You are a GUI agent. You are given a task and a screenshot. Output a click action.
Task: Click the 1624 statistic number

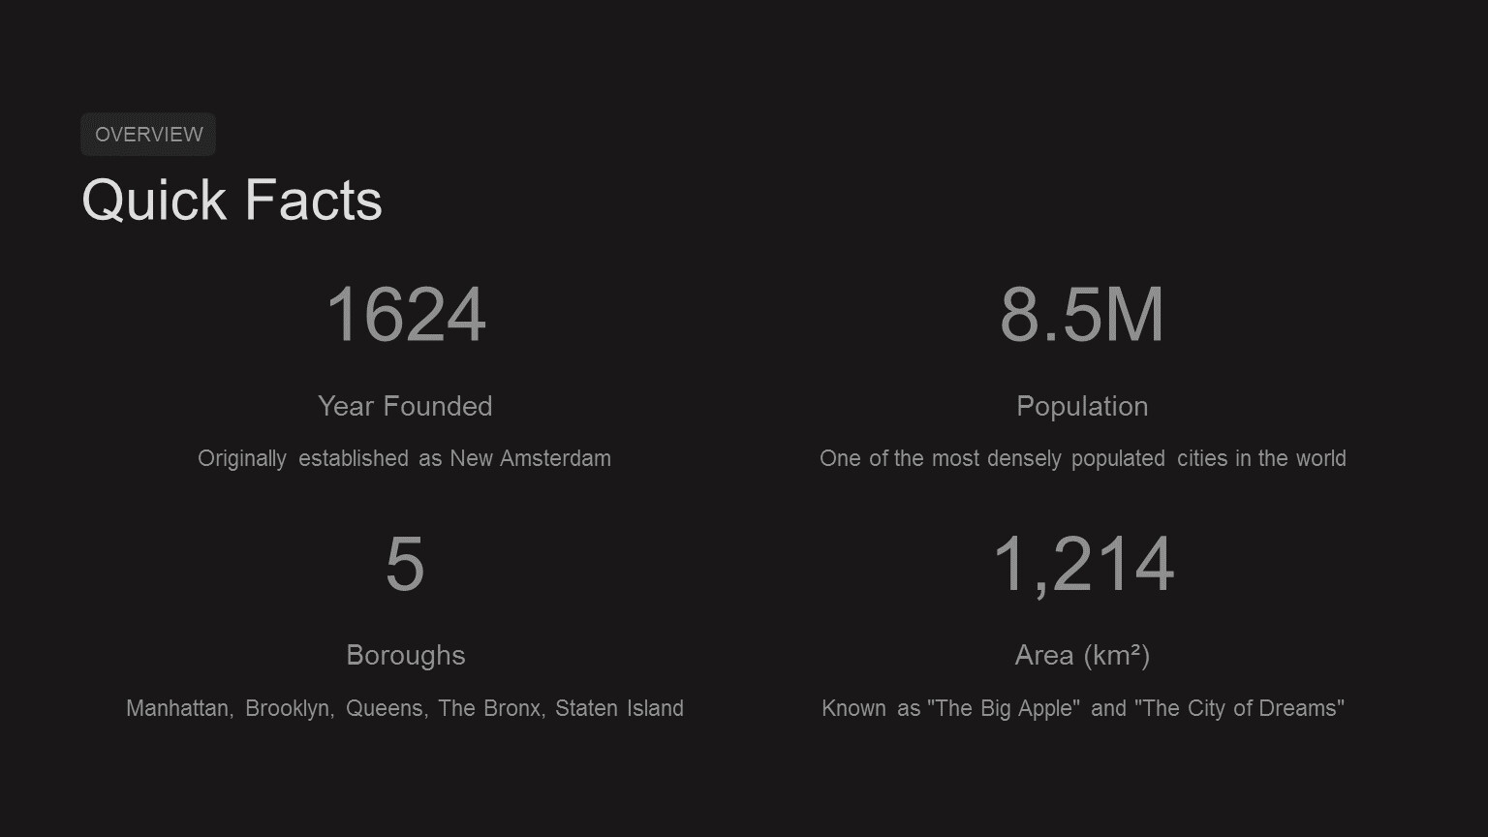coord(405,315)
